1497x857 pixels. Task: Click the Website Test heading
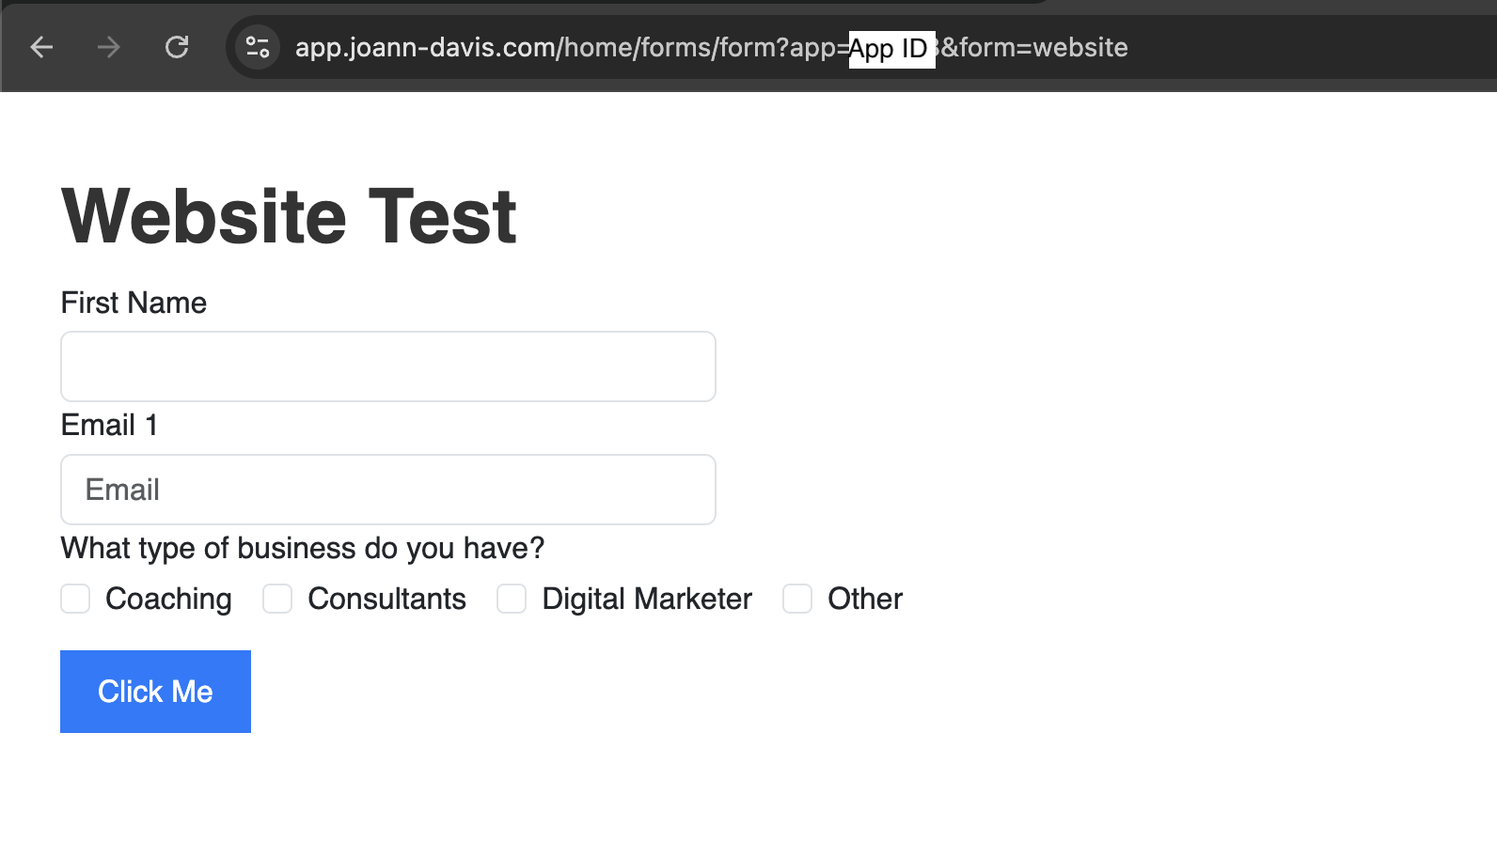[289, 216]
